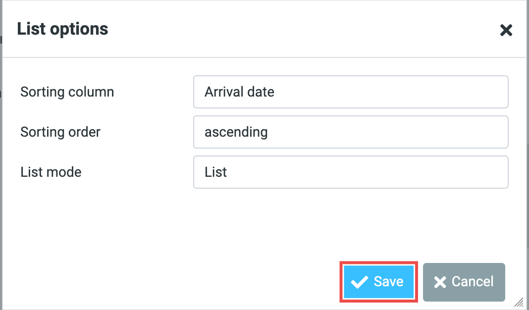Cancel the list options changes
Image resolution: width=529 pixels, height=310 pixels.
pyautogui.click(x=464, y=282)
